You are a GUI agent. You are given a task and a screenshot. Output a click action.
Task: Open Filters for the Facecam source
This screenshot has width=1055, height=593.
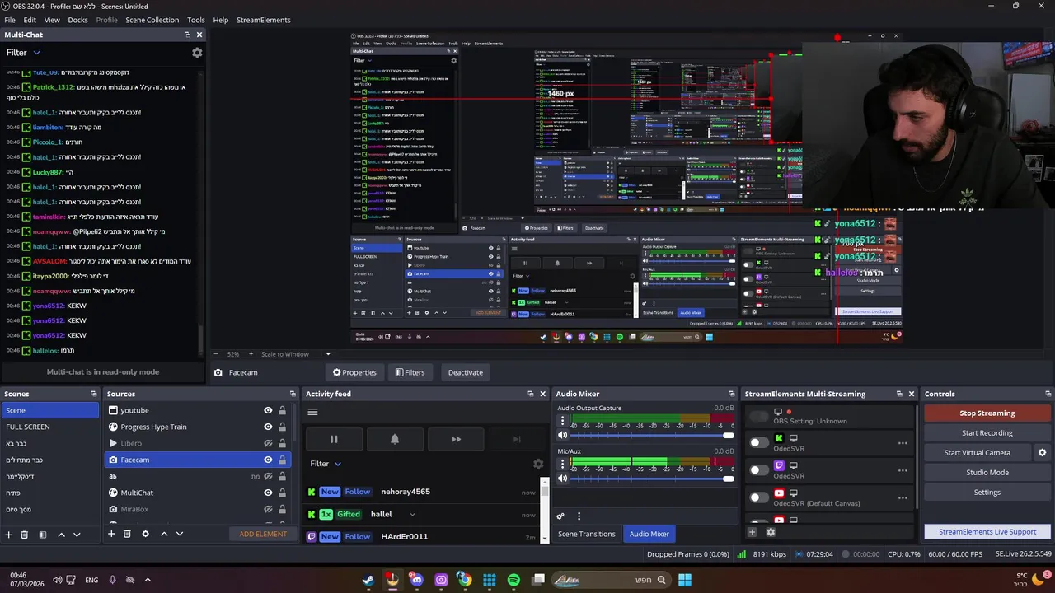click(x=410, y=372)
